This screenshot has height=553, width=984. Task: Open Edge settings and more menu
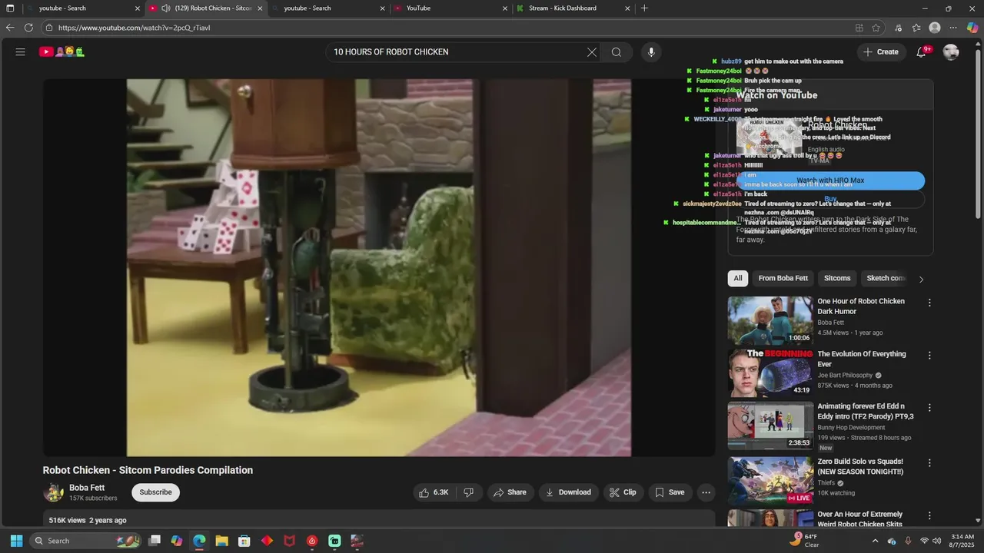click(954, 28)
